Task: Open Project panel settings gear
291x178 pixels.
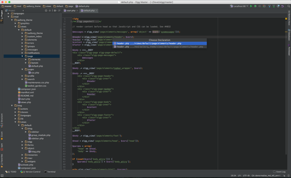Action: pyautogui.click(x=55, y=11)
